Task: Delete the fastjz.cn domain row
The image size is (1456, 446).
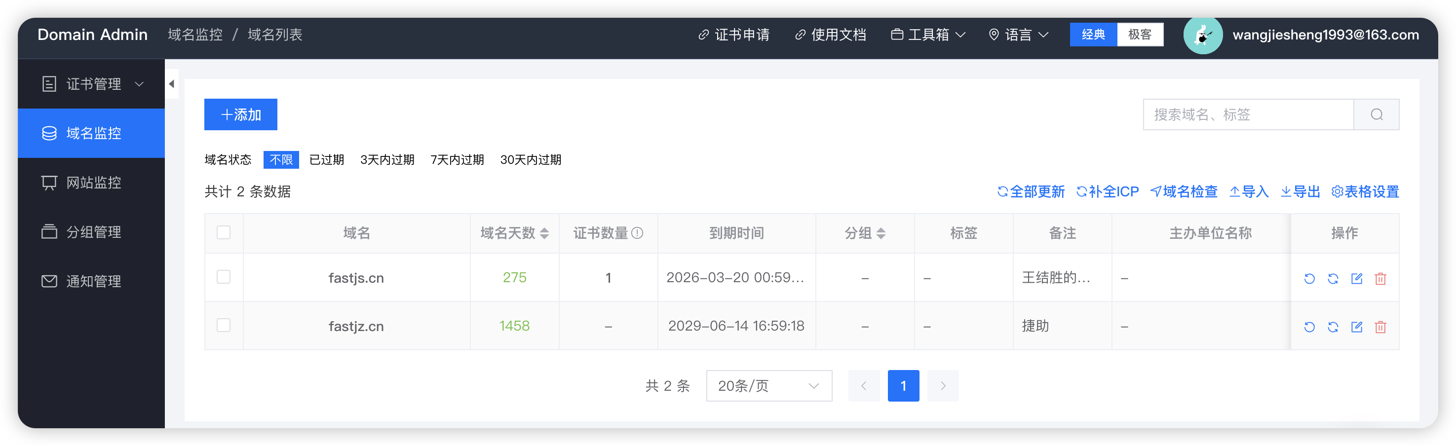Action: [x=1380, y=327]
